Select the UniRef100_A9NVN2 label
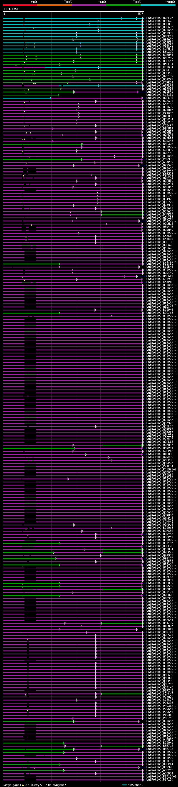Image resolution: width=178 pixels, height=787 pixels. [x=160, y=178]
